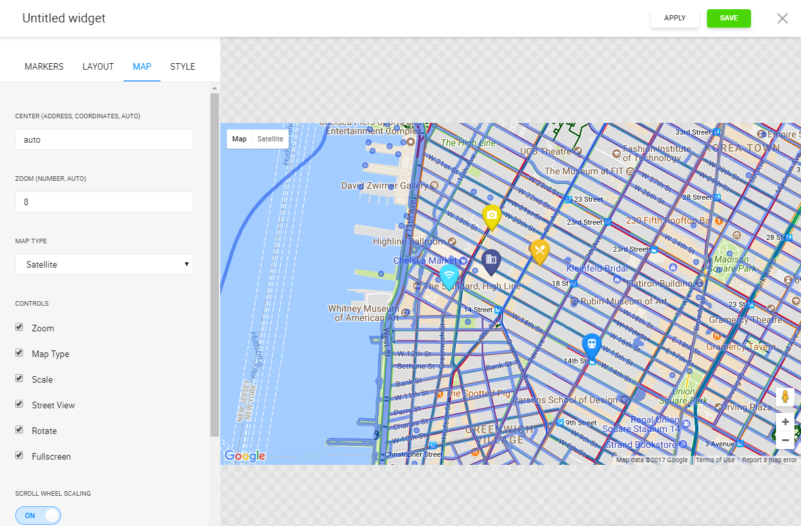Click the Gramercy Theatre label

pyautogui.click(x=747, y=320)
